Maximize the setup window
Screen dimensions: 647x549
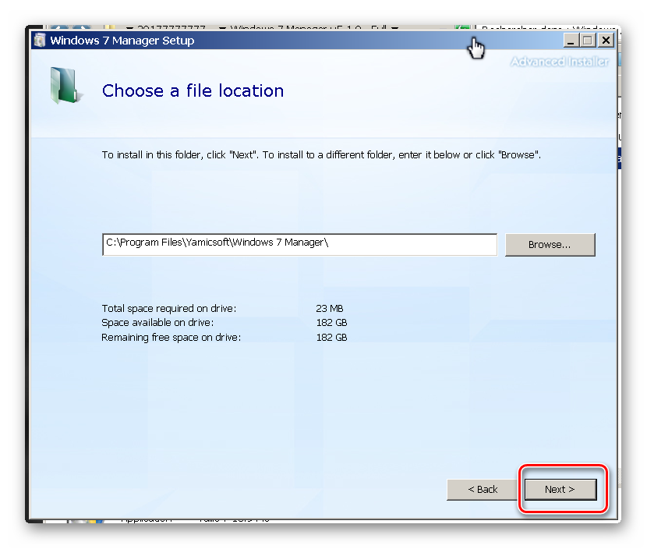pos(588,41)
